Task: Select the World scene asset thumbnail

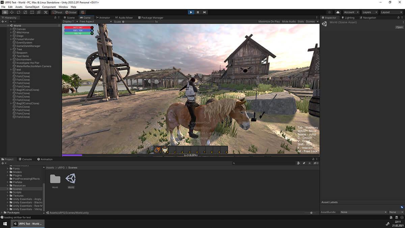Action: pos(71,179)
